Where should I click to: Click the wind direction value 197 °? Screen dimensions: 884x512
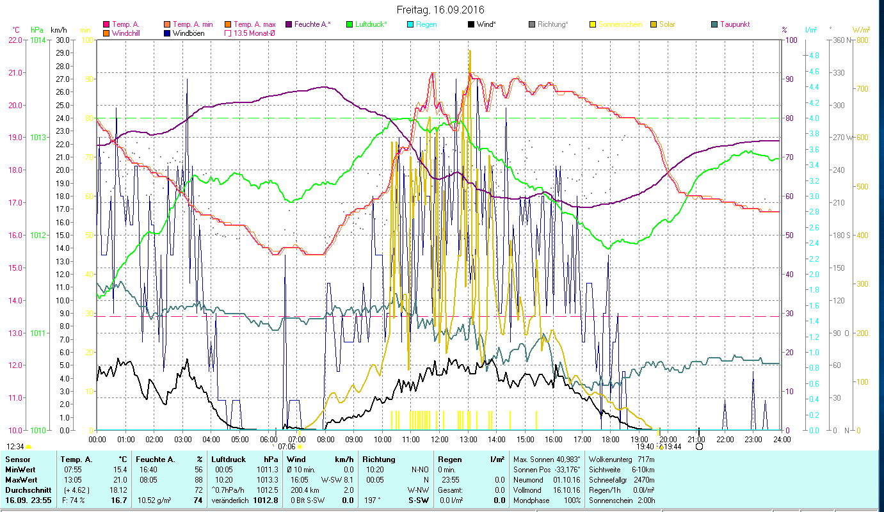(x=372, y=500)
